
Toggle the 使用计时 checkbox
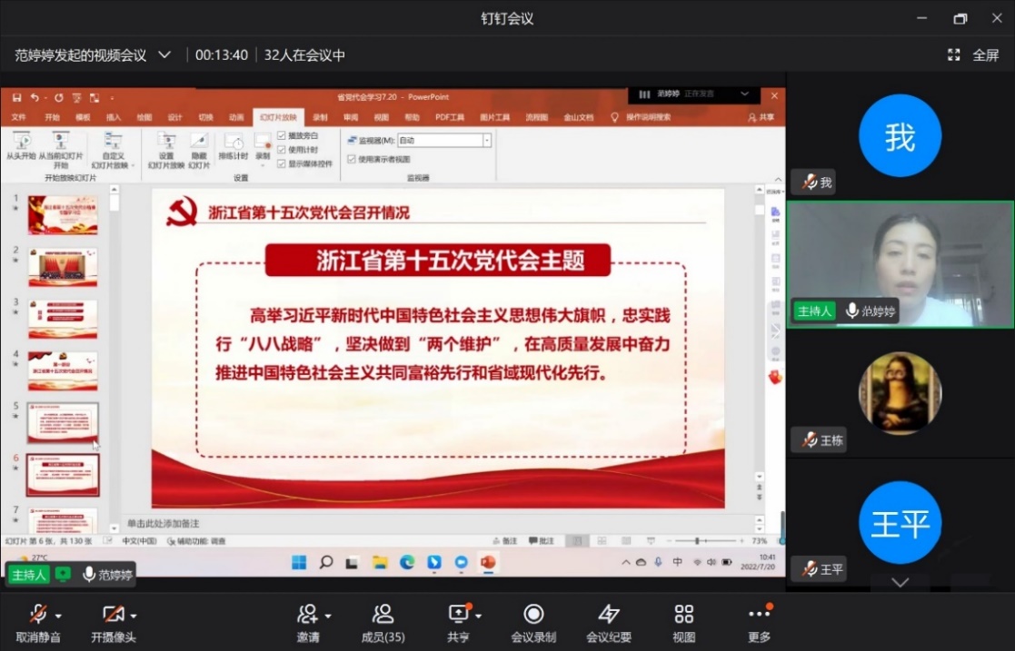click(282, 150)
